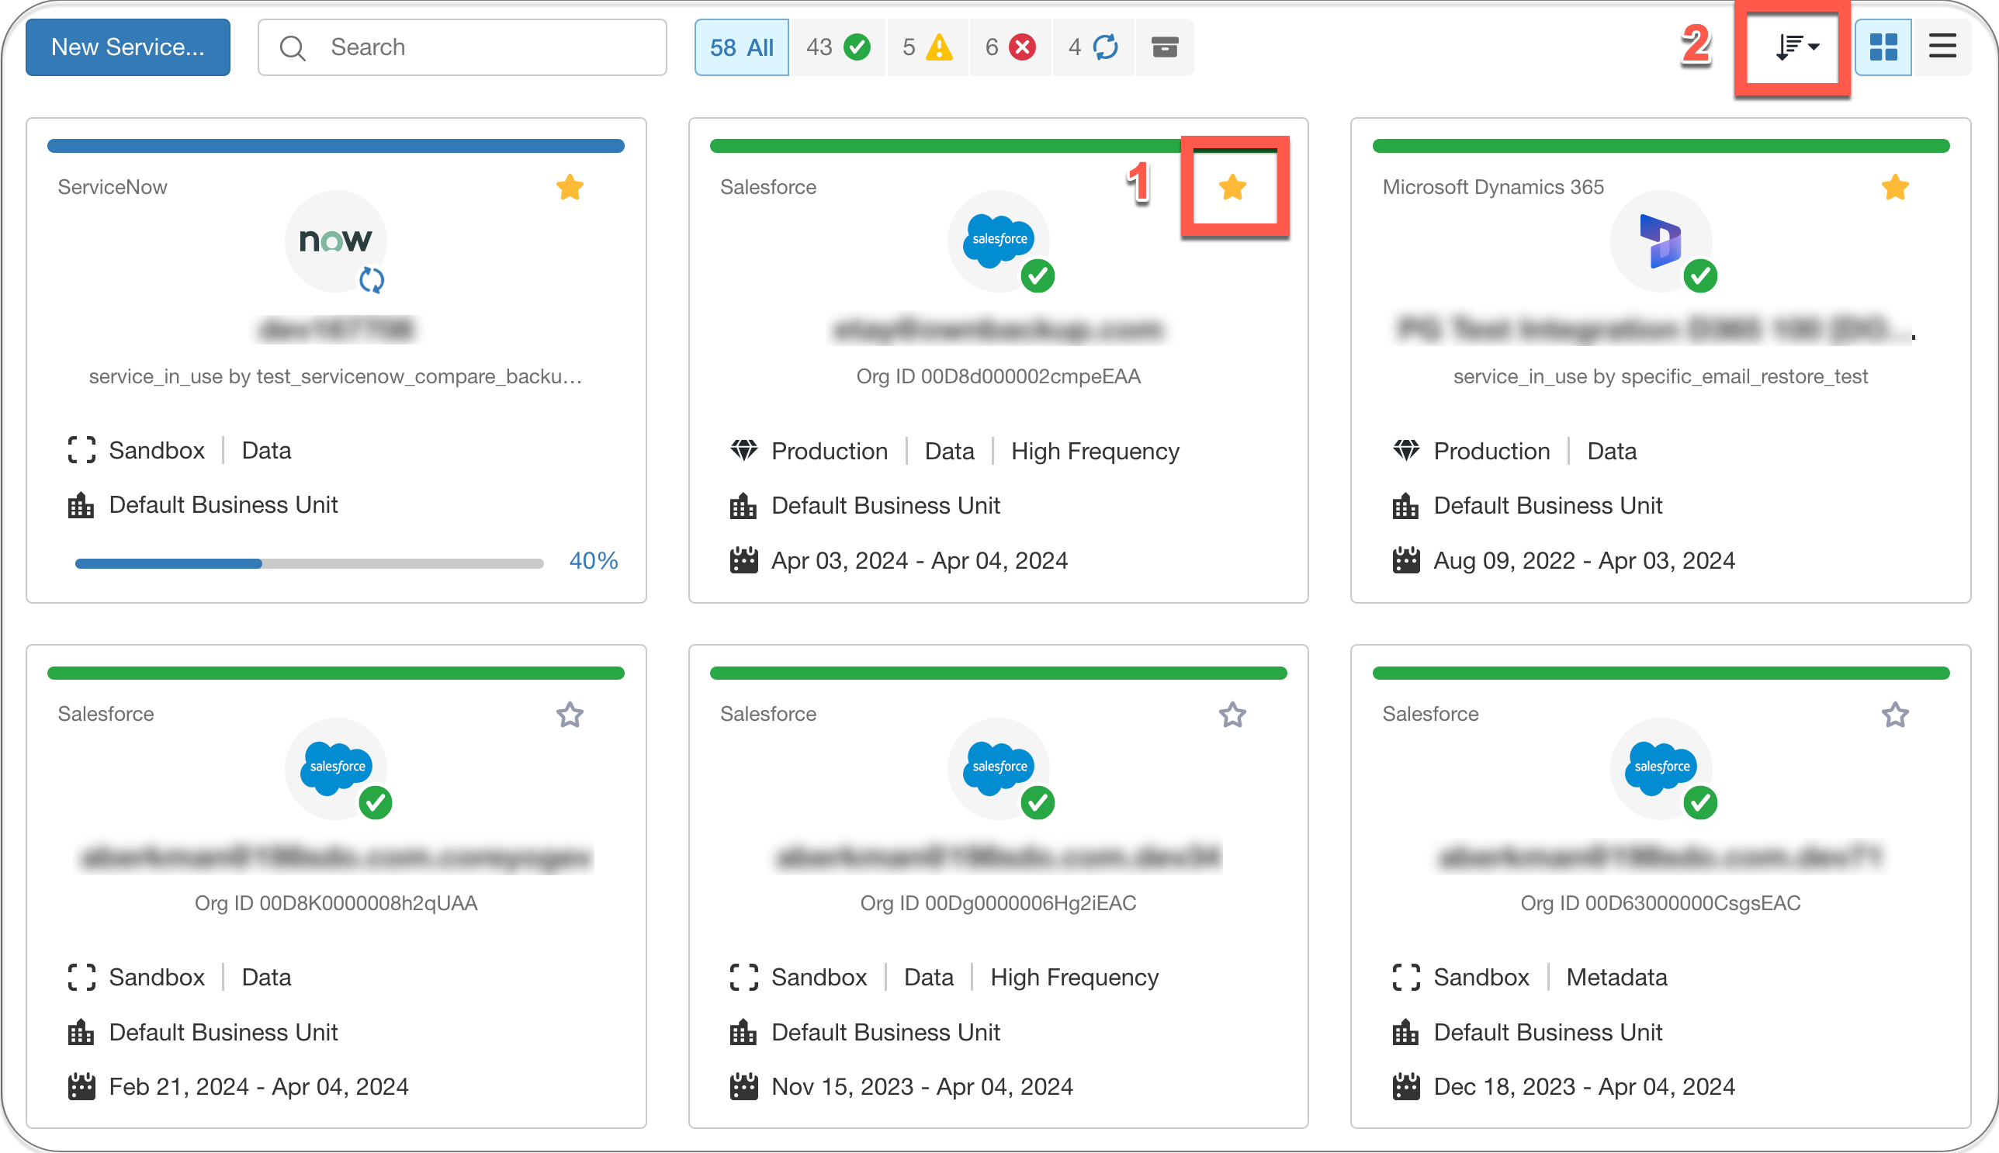1999x1153 pixels.
Task: Click the blue status bar on ServiceNow card
Action: (336, 146)
